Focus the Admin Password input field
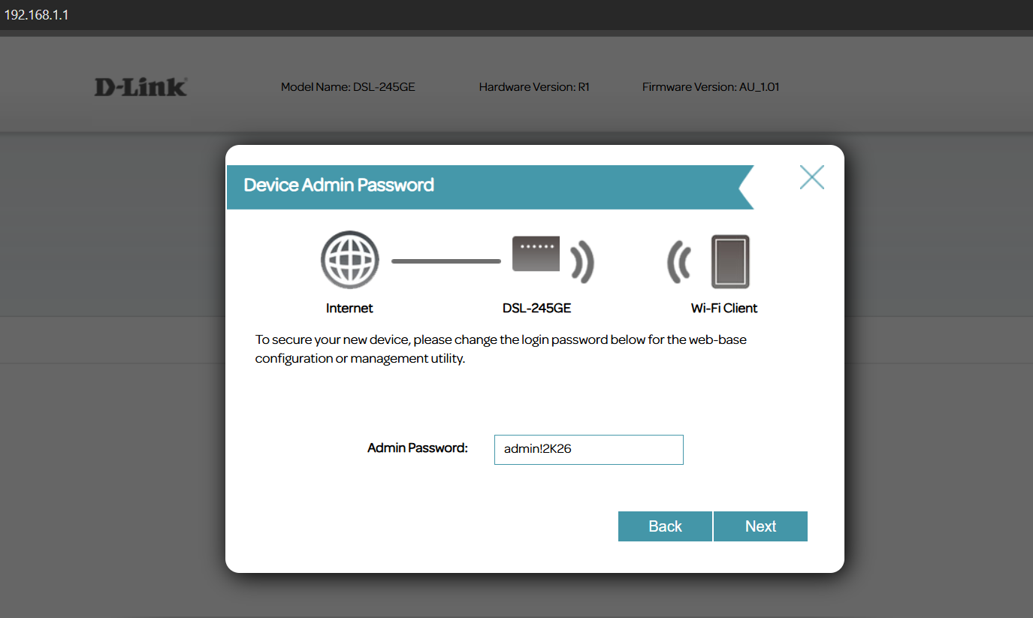 coord(588,449)
